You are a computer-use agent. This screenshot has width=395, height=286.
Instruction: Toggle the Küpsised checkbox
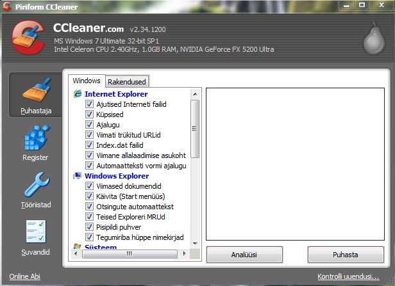[x=90, y=115]
